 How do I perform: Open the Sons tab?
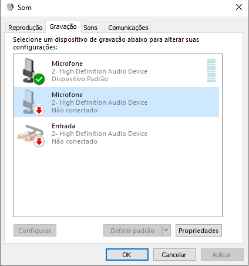tap(90, 28)
